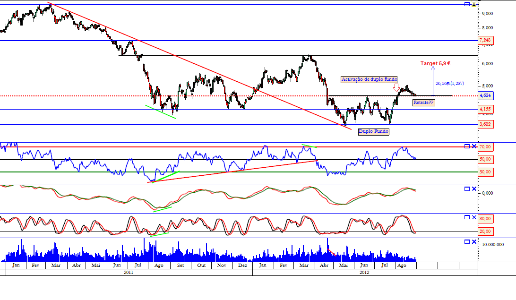This screenshot has width=516, height=300.
Task: Close the volume panel
Action: 474,242
